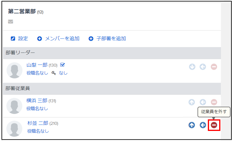Image resolution: width=232 pixels, height=141 pixels.
Task: Open 横浜 三郎's profile link
Action: coord(37,101)
